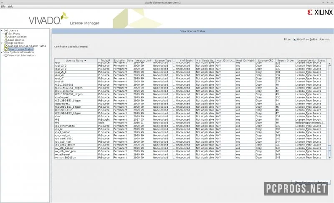The height and width of the screenshot is (203, 334).
Task: Click the View Host Information info icon
Action: click(6, 55)
